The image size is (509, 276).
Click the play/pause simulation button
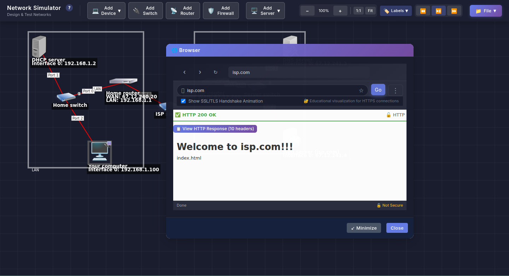[x=438, y=11]
